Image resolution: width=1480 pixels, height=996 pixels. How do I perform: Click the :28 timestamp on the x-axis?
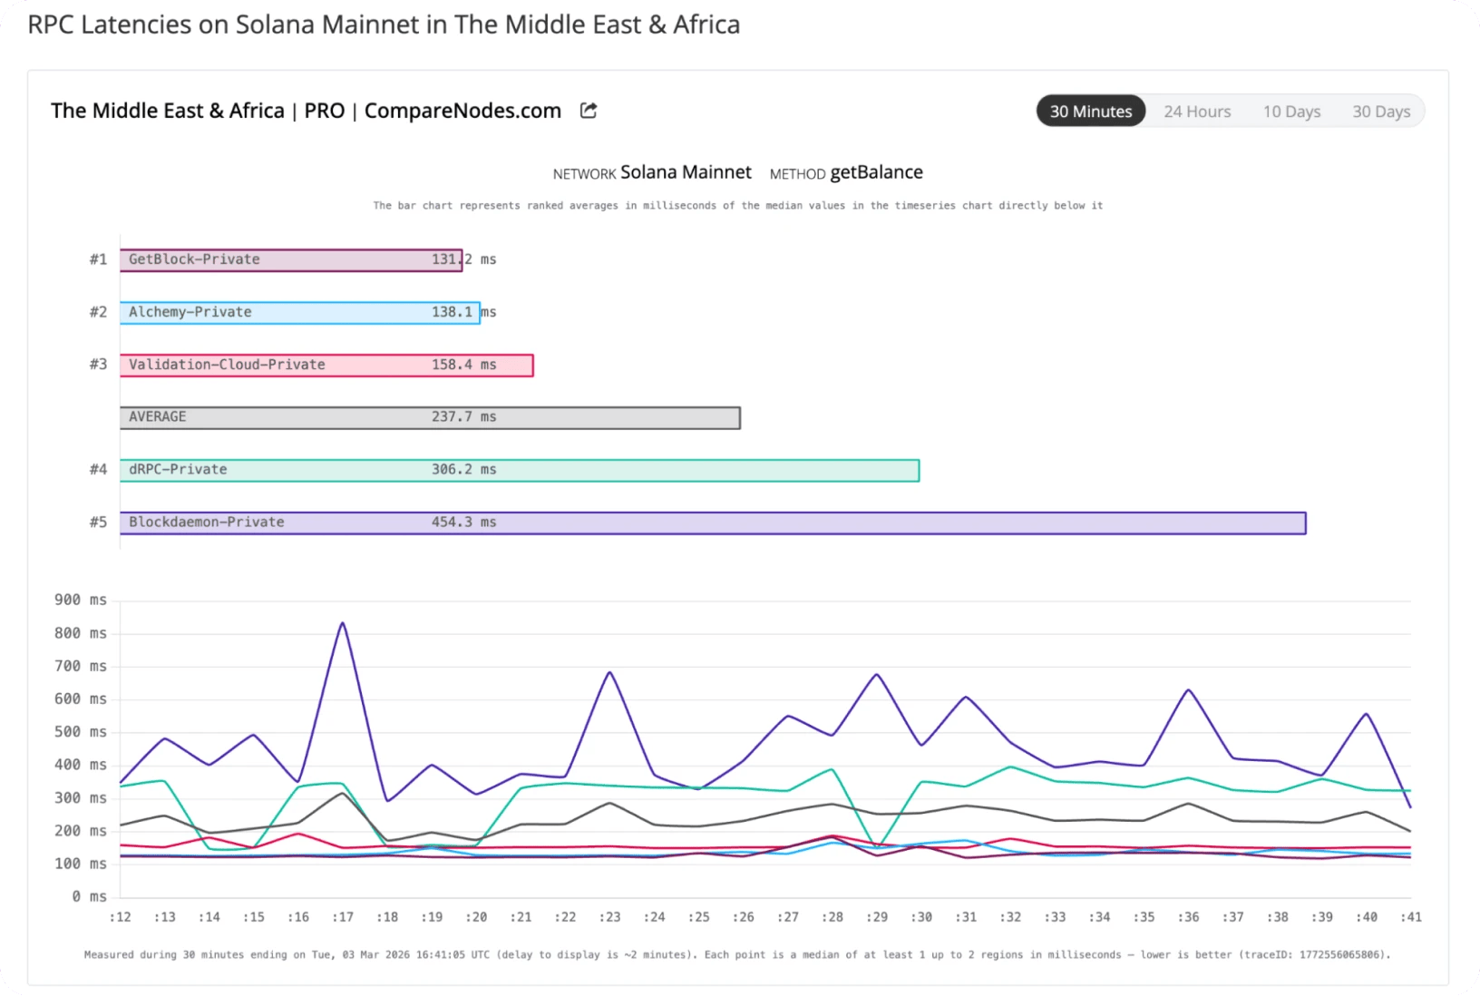[x=832, y=917]
